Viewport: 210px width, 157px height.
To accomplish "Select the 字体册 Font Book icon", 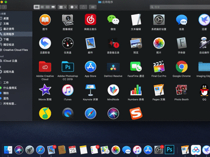I will click(x=182, y=43).
